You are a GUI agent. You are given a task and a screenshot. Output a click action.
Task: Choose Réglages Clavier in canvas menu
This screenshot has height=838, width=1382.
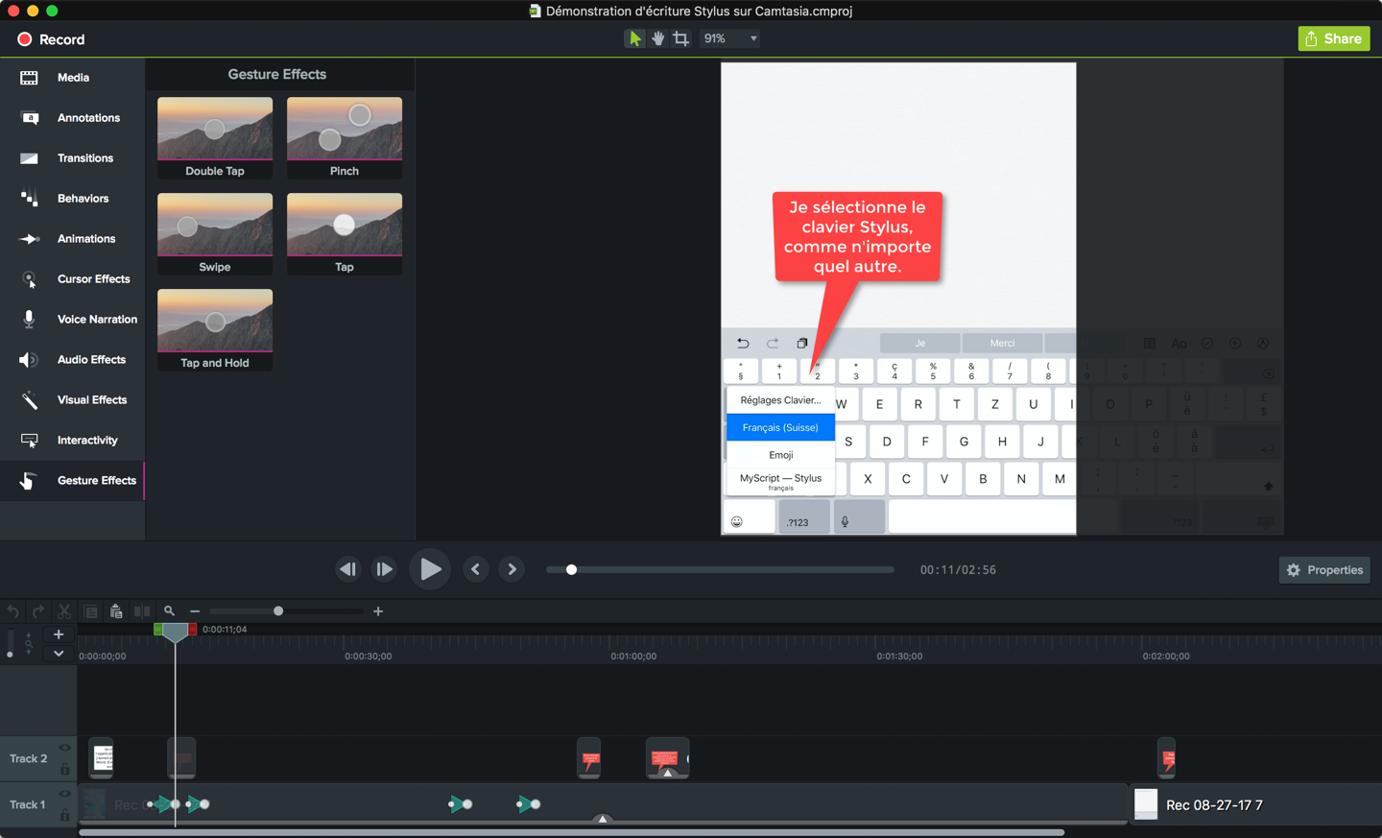(780, 400)
